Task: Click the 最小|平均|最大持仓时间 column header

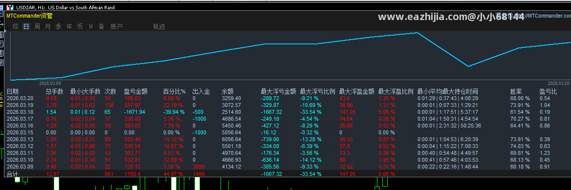Action: [447, 91]
